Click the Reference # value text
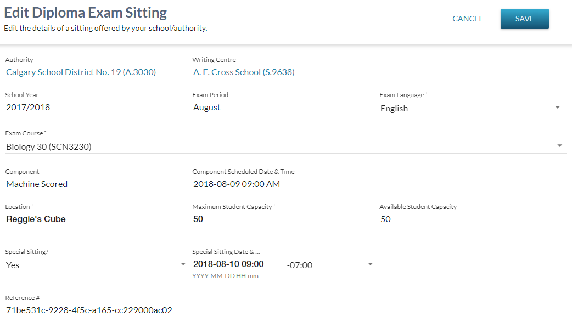This screenshot has width=572, height=328. point(89,310)
